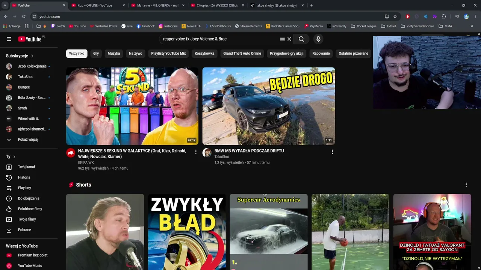Screen dimensions: 481x270
Task: Reload the page
Action: (24, 16)
